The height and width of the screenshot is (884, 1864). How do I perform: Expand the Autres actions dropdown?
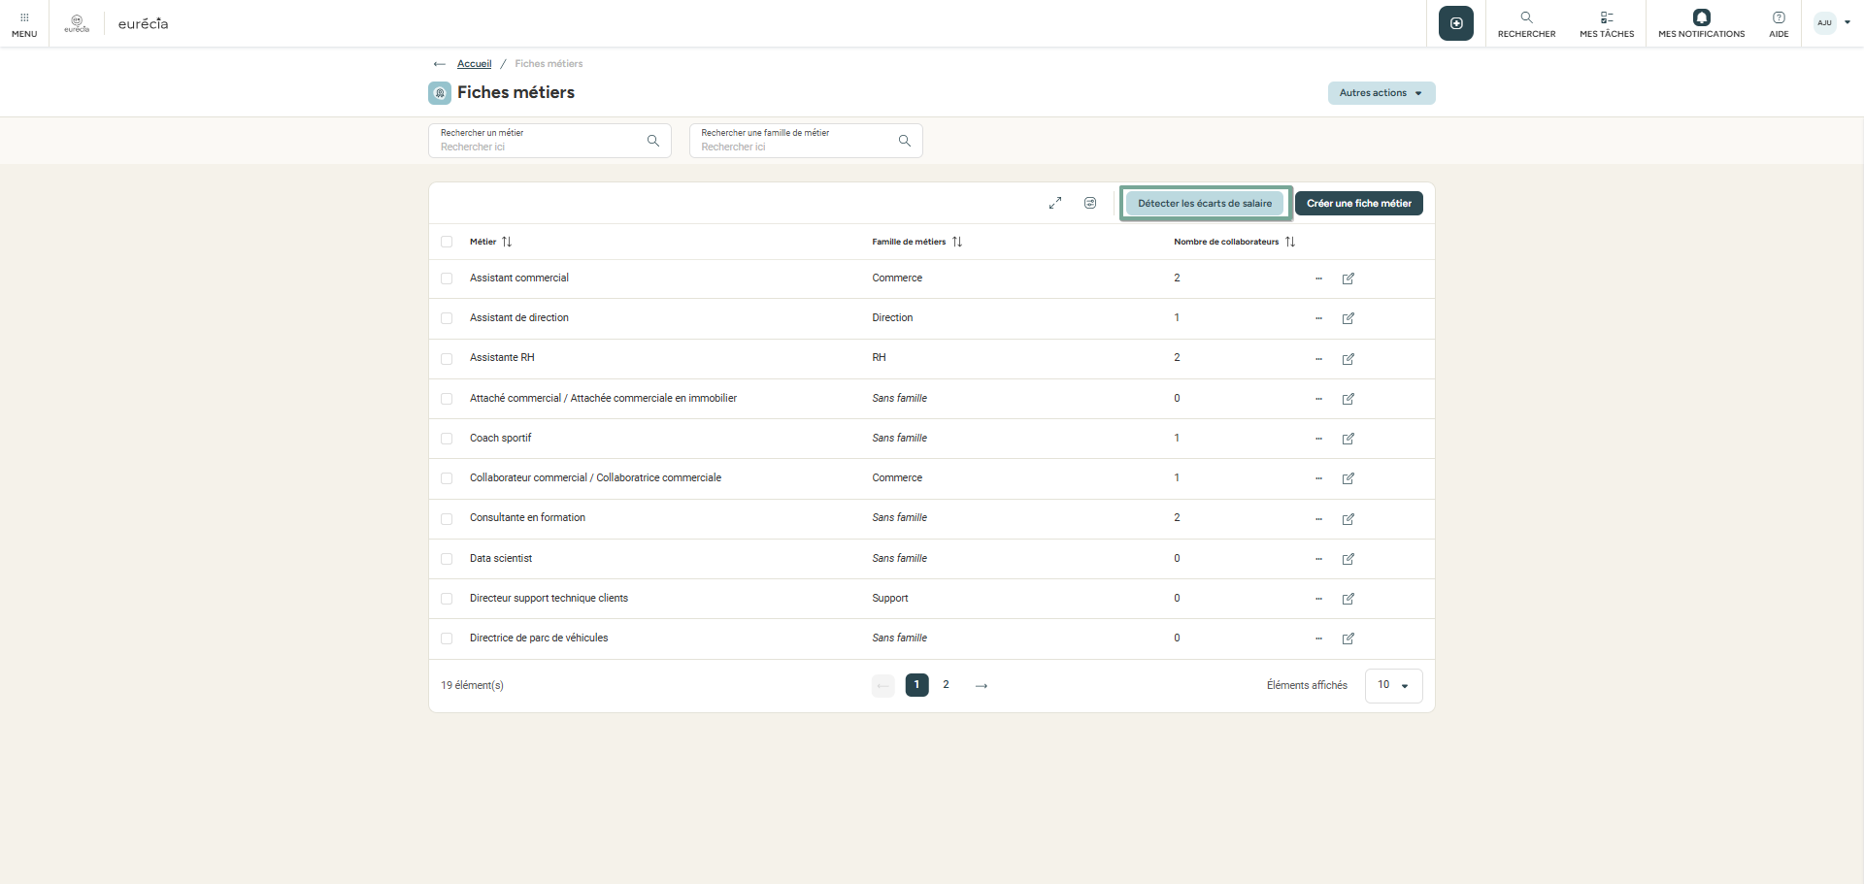[x=1381, y=93]
